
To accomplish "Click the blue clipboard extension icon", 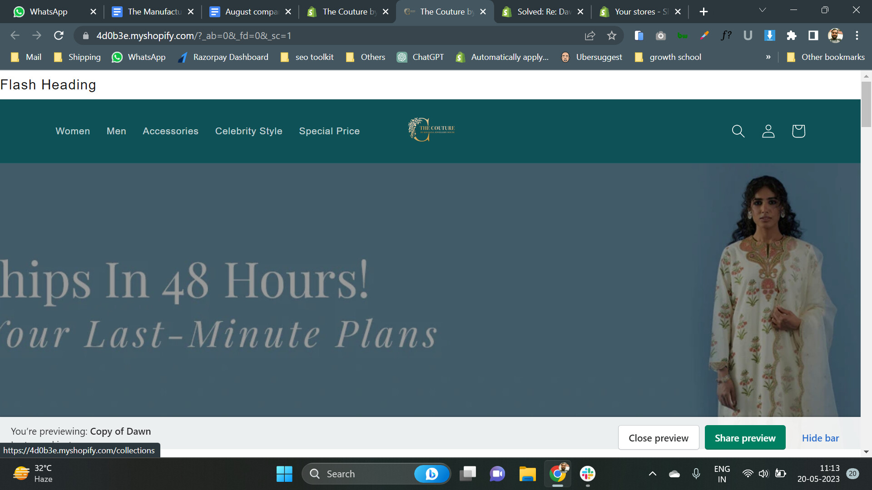I will [639, 35].
